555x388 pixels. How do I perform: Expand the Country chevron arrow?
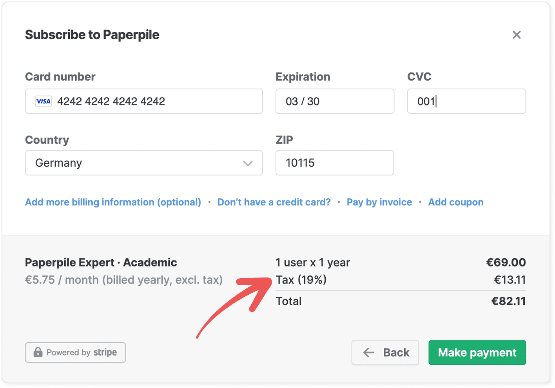pos(248,163)
